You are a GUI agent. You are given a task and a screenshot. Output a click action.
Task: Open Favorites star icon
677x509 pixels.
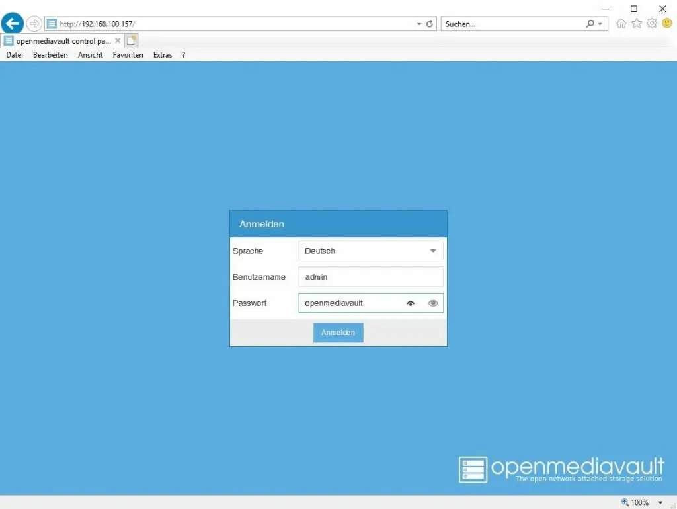pyautogui.click(x=637, y=24)
